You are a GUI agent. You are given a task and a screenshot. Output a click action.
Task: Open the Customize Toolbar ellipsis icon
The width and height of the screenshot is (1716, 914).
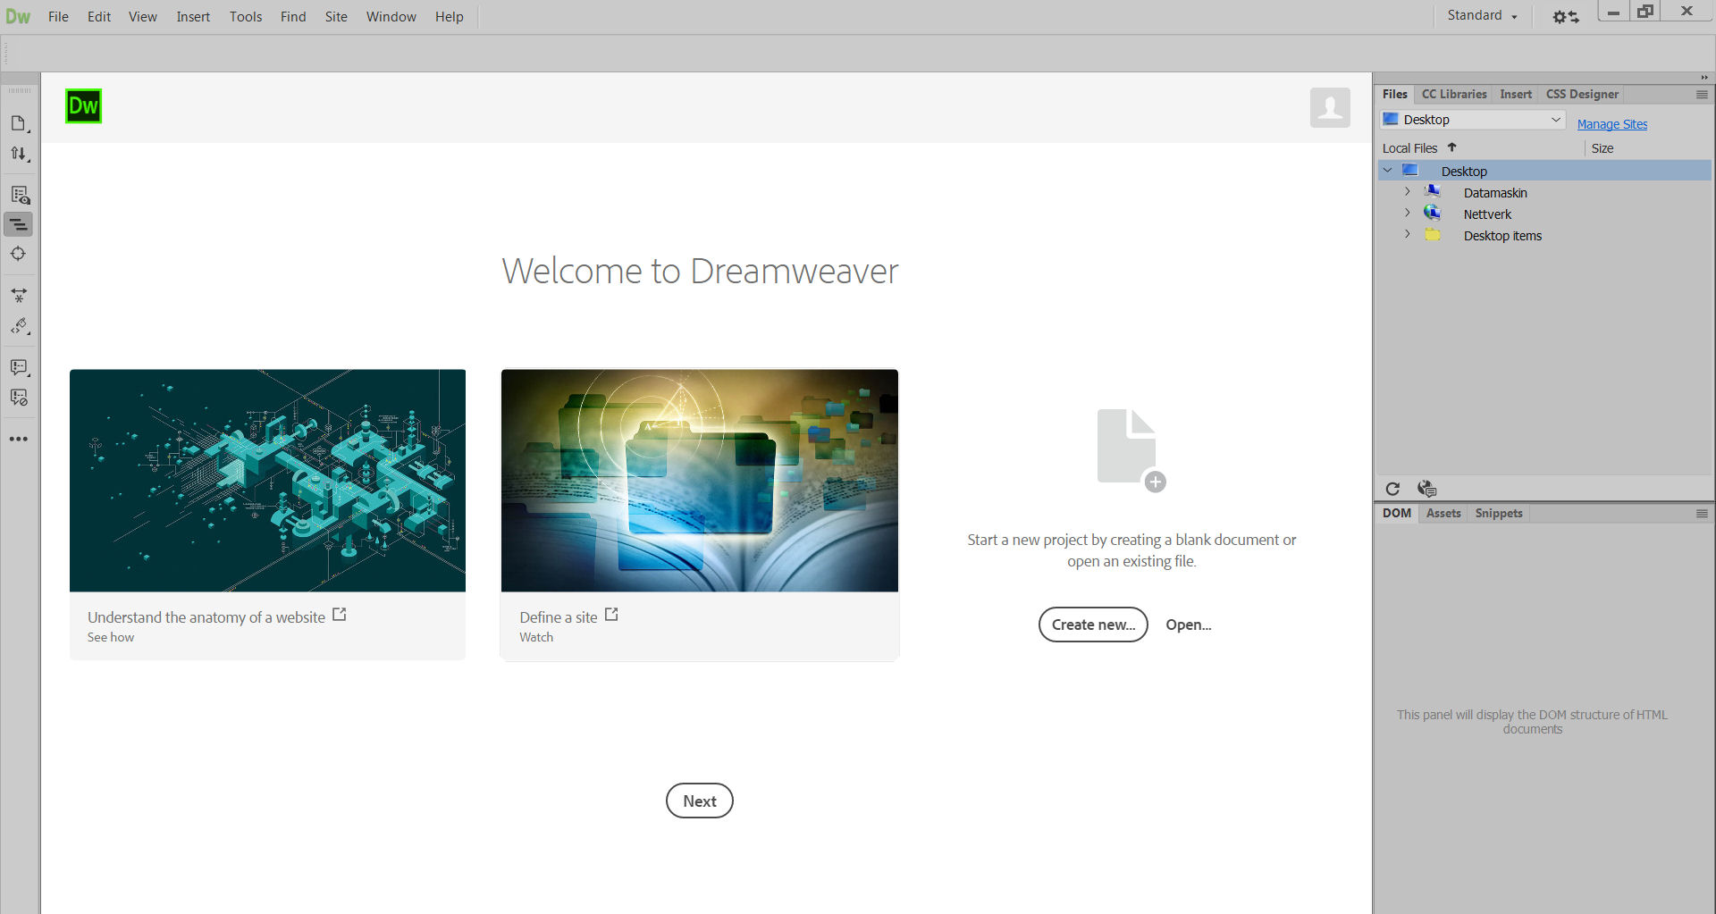coord(19,439)
